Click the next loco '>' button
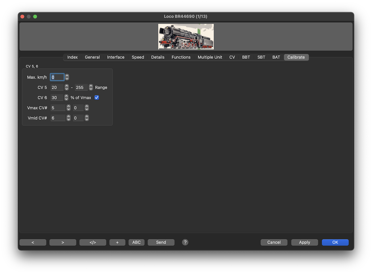 [63, 242]
